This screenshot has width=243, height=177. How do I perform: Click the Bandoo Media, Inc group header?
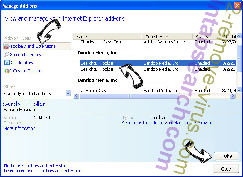[97, 53]
